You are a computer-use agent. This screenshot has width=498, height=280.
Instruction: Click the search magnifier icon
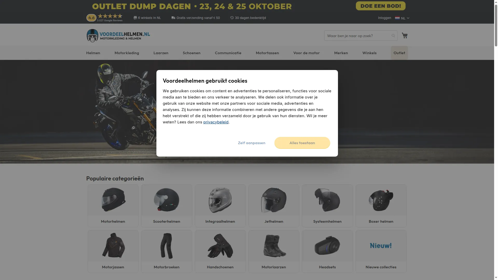[x=393, y=36]
